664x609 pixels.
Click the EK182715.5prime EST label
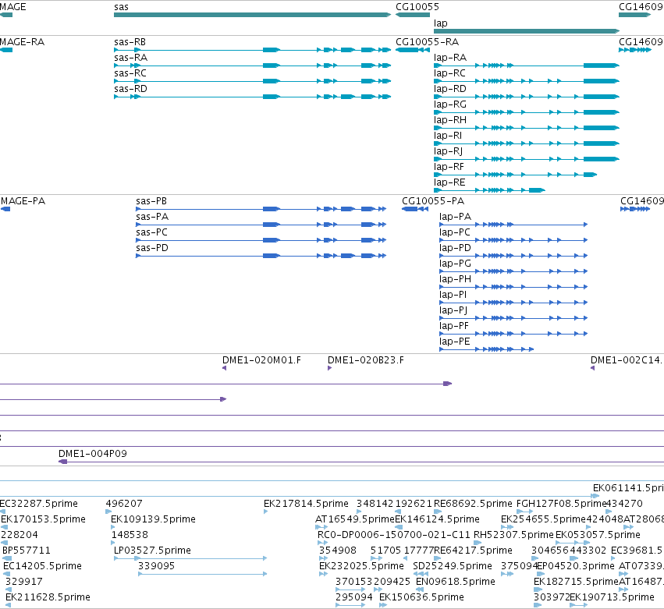tap(577, 582)
